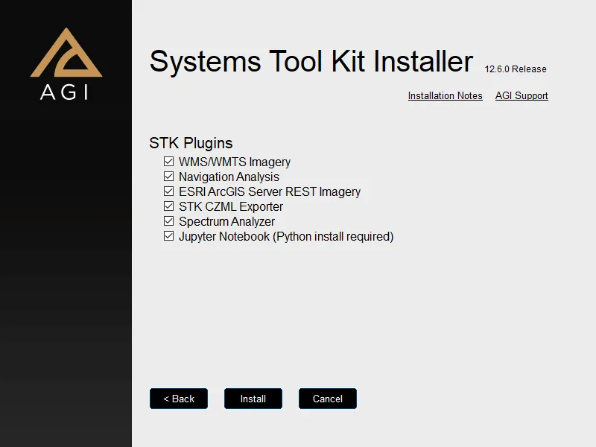Start installation with the Install button

pos(253,399)
